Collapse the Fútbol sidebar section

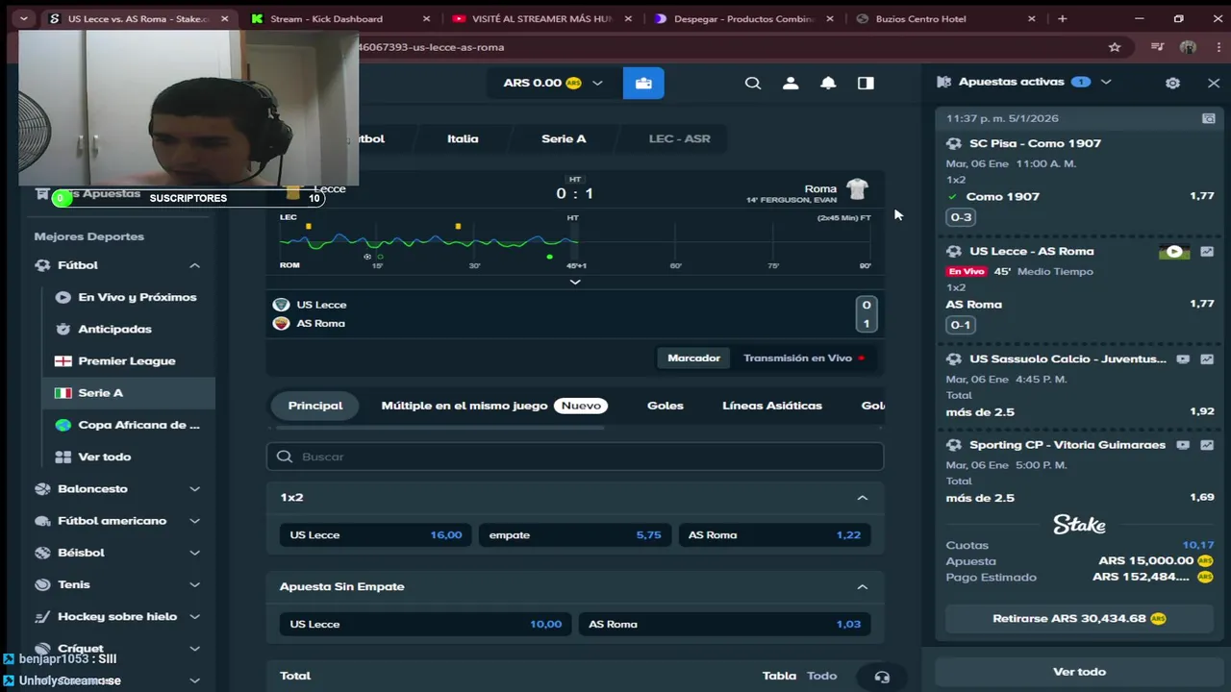[x=194, y=265]
